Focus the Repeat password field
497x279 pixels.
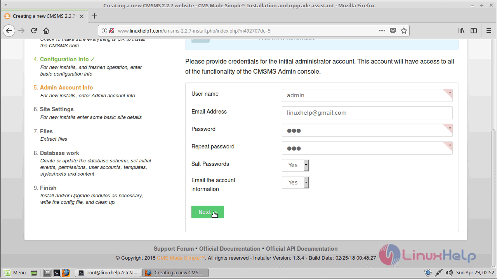[x=367, y=148]
